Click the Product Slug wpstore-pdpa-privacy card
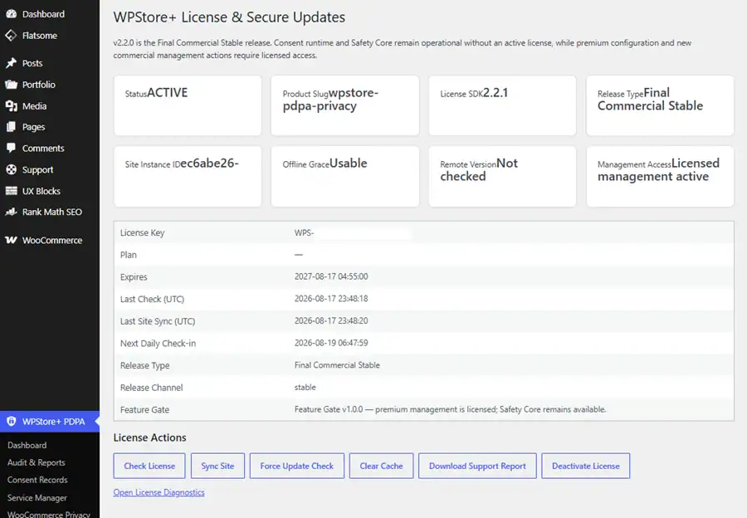 (345, 105)
